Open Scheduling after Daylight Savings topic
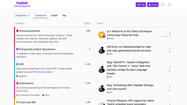This screenshot has height=105, width=187. [x=130, y=87]
